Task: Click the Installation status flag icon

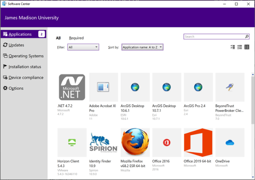Action: pos(5,66)
